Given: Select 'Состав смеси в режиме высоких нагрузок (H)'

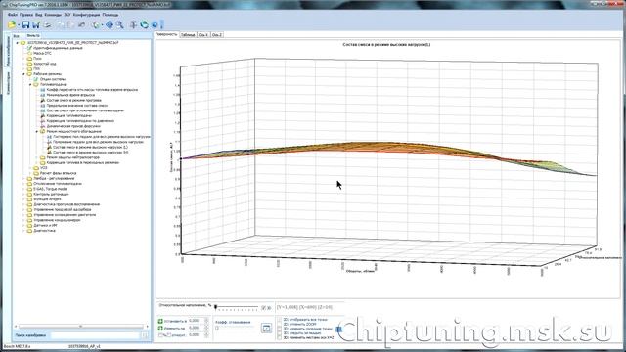Looking at the screenshot, I should tap(91, 153).
